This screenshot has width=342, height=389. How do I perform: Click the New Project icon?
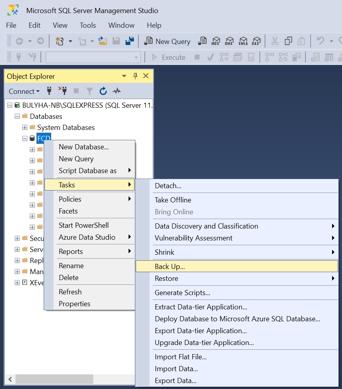point(60,41)
